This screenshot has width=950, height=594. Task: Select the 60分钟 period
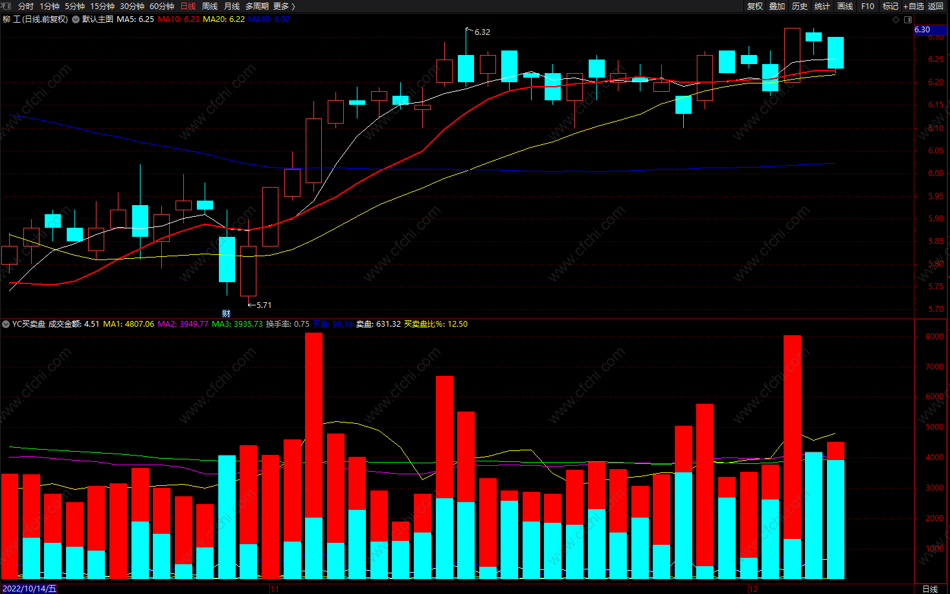tap(162, 6)
